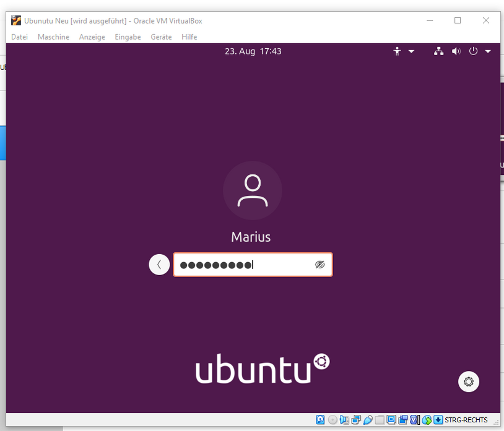Viewport: 504px width, 431px height.
Task: Open the session options gear button
Action: coord(469,382)
